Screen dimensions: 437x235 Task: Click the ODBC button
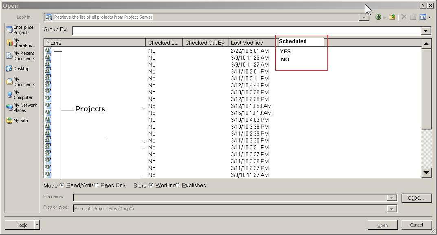point(416,198)
